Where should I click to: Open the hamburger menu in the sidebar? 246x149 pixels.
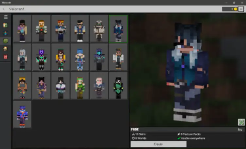click(x=6, y=17)
